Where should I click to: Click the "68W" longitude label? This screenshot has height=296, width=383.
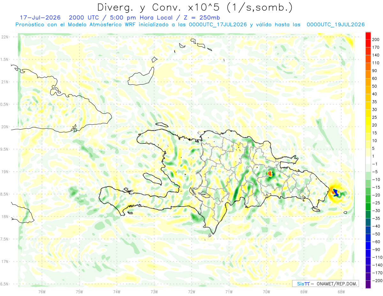(x=341, y=292)
